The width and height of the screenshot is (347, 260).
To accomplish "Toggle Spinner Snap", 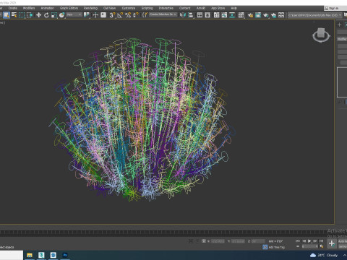I will 135,15.
